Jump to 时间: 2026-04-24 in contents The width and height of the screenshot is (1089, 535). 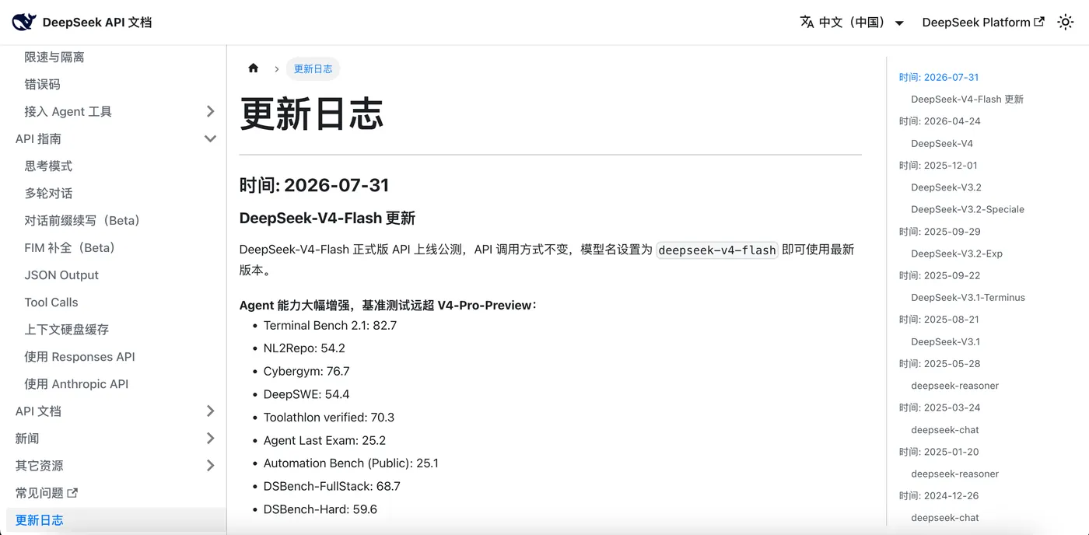(939, 121)
